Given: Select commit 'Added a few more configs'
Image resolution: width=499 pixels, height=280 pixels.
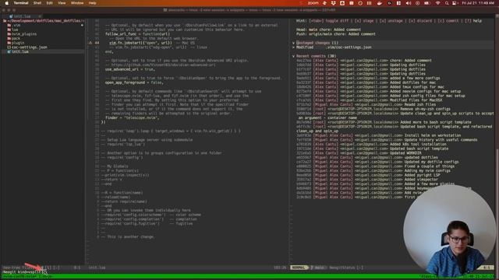Looking at the screenshot, I should coord(368,78).
